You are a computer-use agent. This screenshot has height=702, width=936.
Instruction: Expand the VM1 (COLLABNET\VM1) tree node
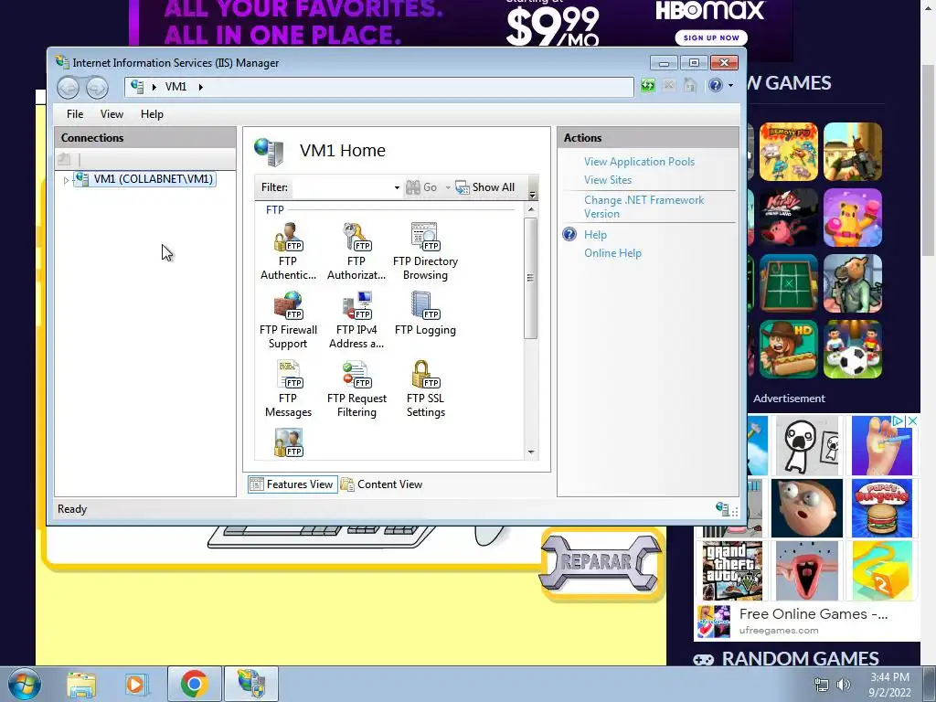click(x=66, y=180)
